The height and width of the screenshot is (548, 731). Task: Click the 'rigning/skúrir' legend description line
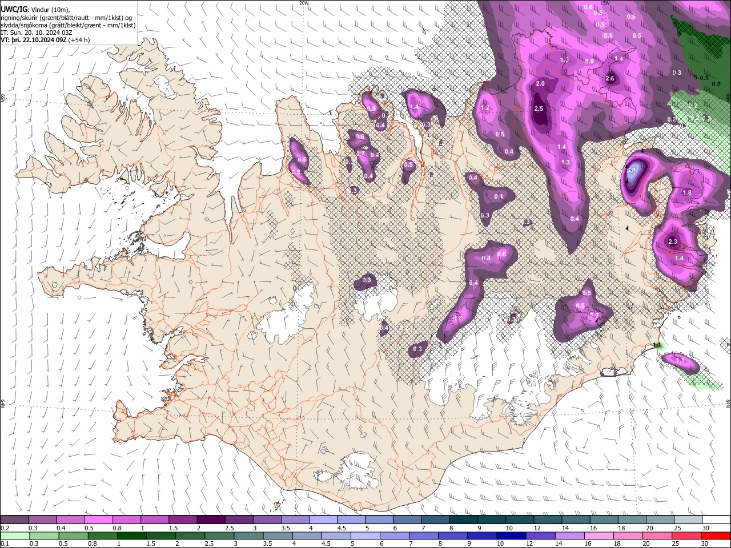(x=66, y=18)
